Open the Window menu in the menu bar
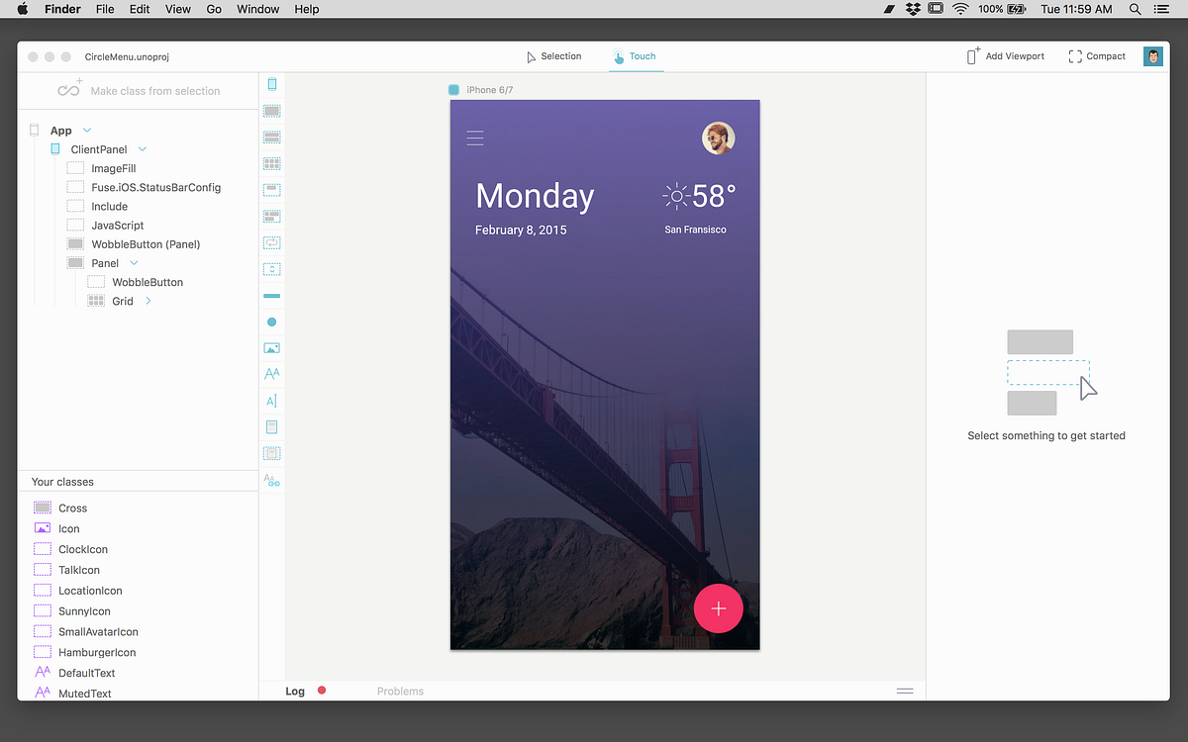The width and height of the screenshot is (1188, 742). pos(257,9)
